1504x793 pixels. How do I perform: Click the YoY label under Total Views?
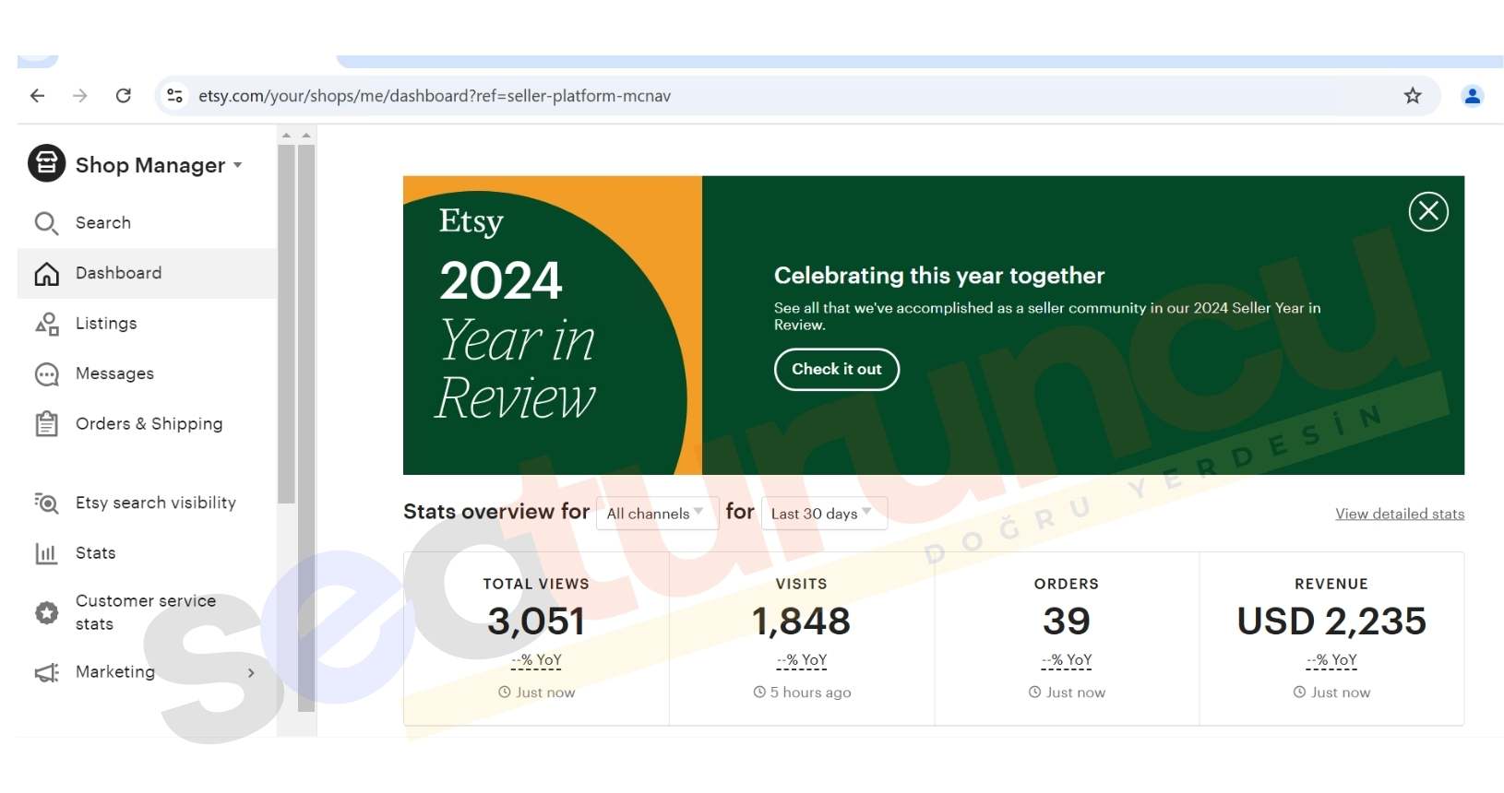click(x=536, y=660)
